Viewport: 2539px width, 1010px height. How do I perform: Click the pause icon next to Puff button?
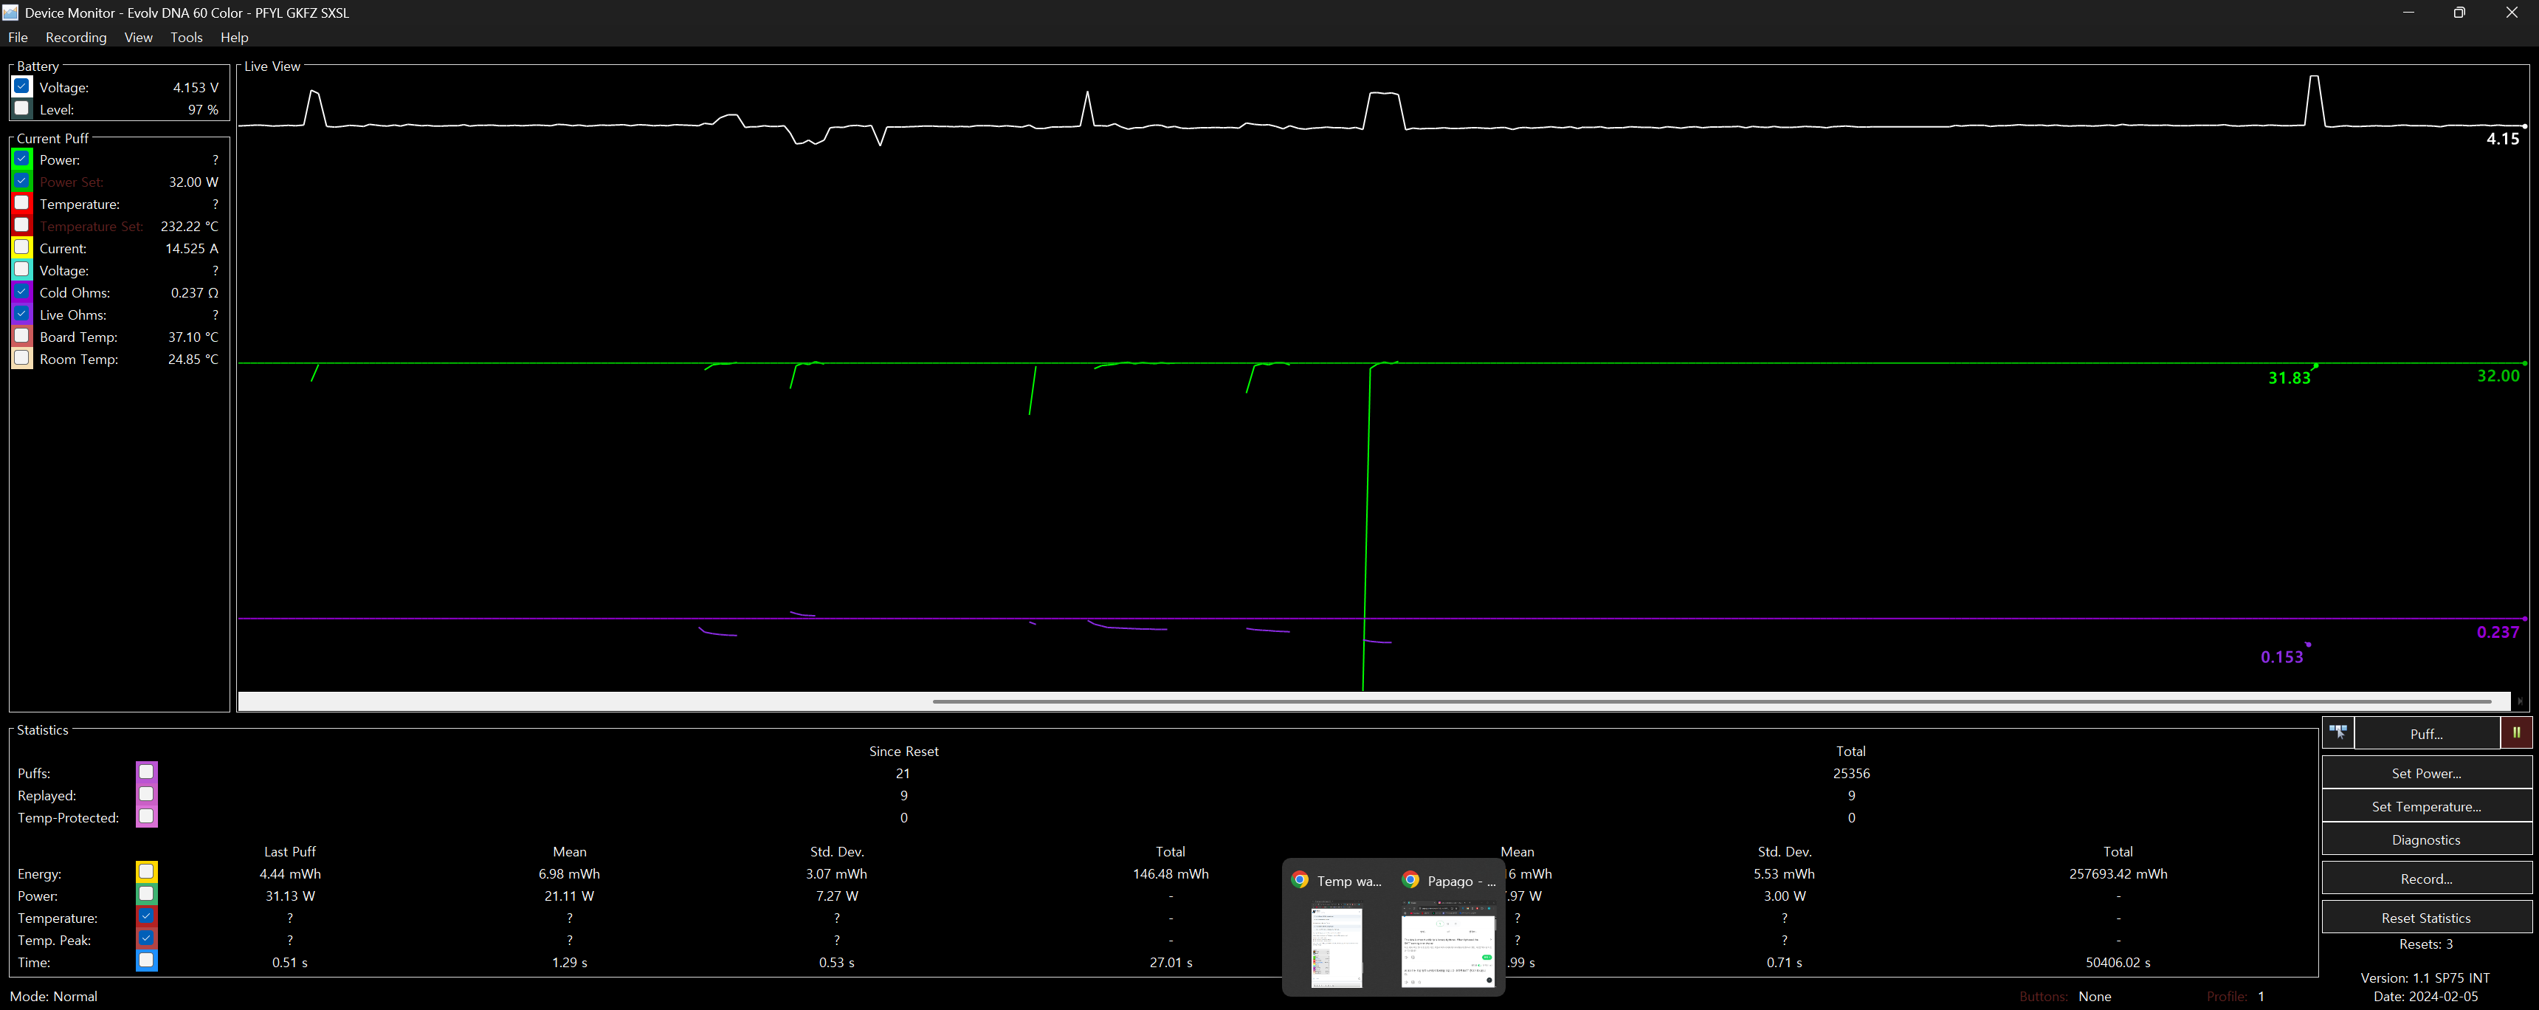(x=2515, y=733)
